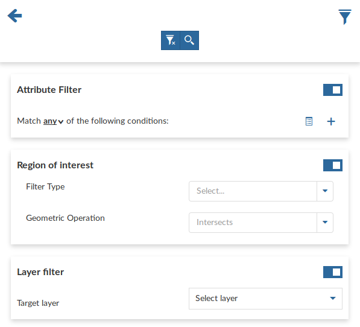Image resolution: width=360 pixels, height=327 pixels.
Task: Turn off the Layer filter switch
Action: [x=333, y=272]
